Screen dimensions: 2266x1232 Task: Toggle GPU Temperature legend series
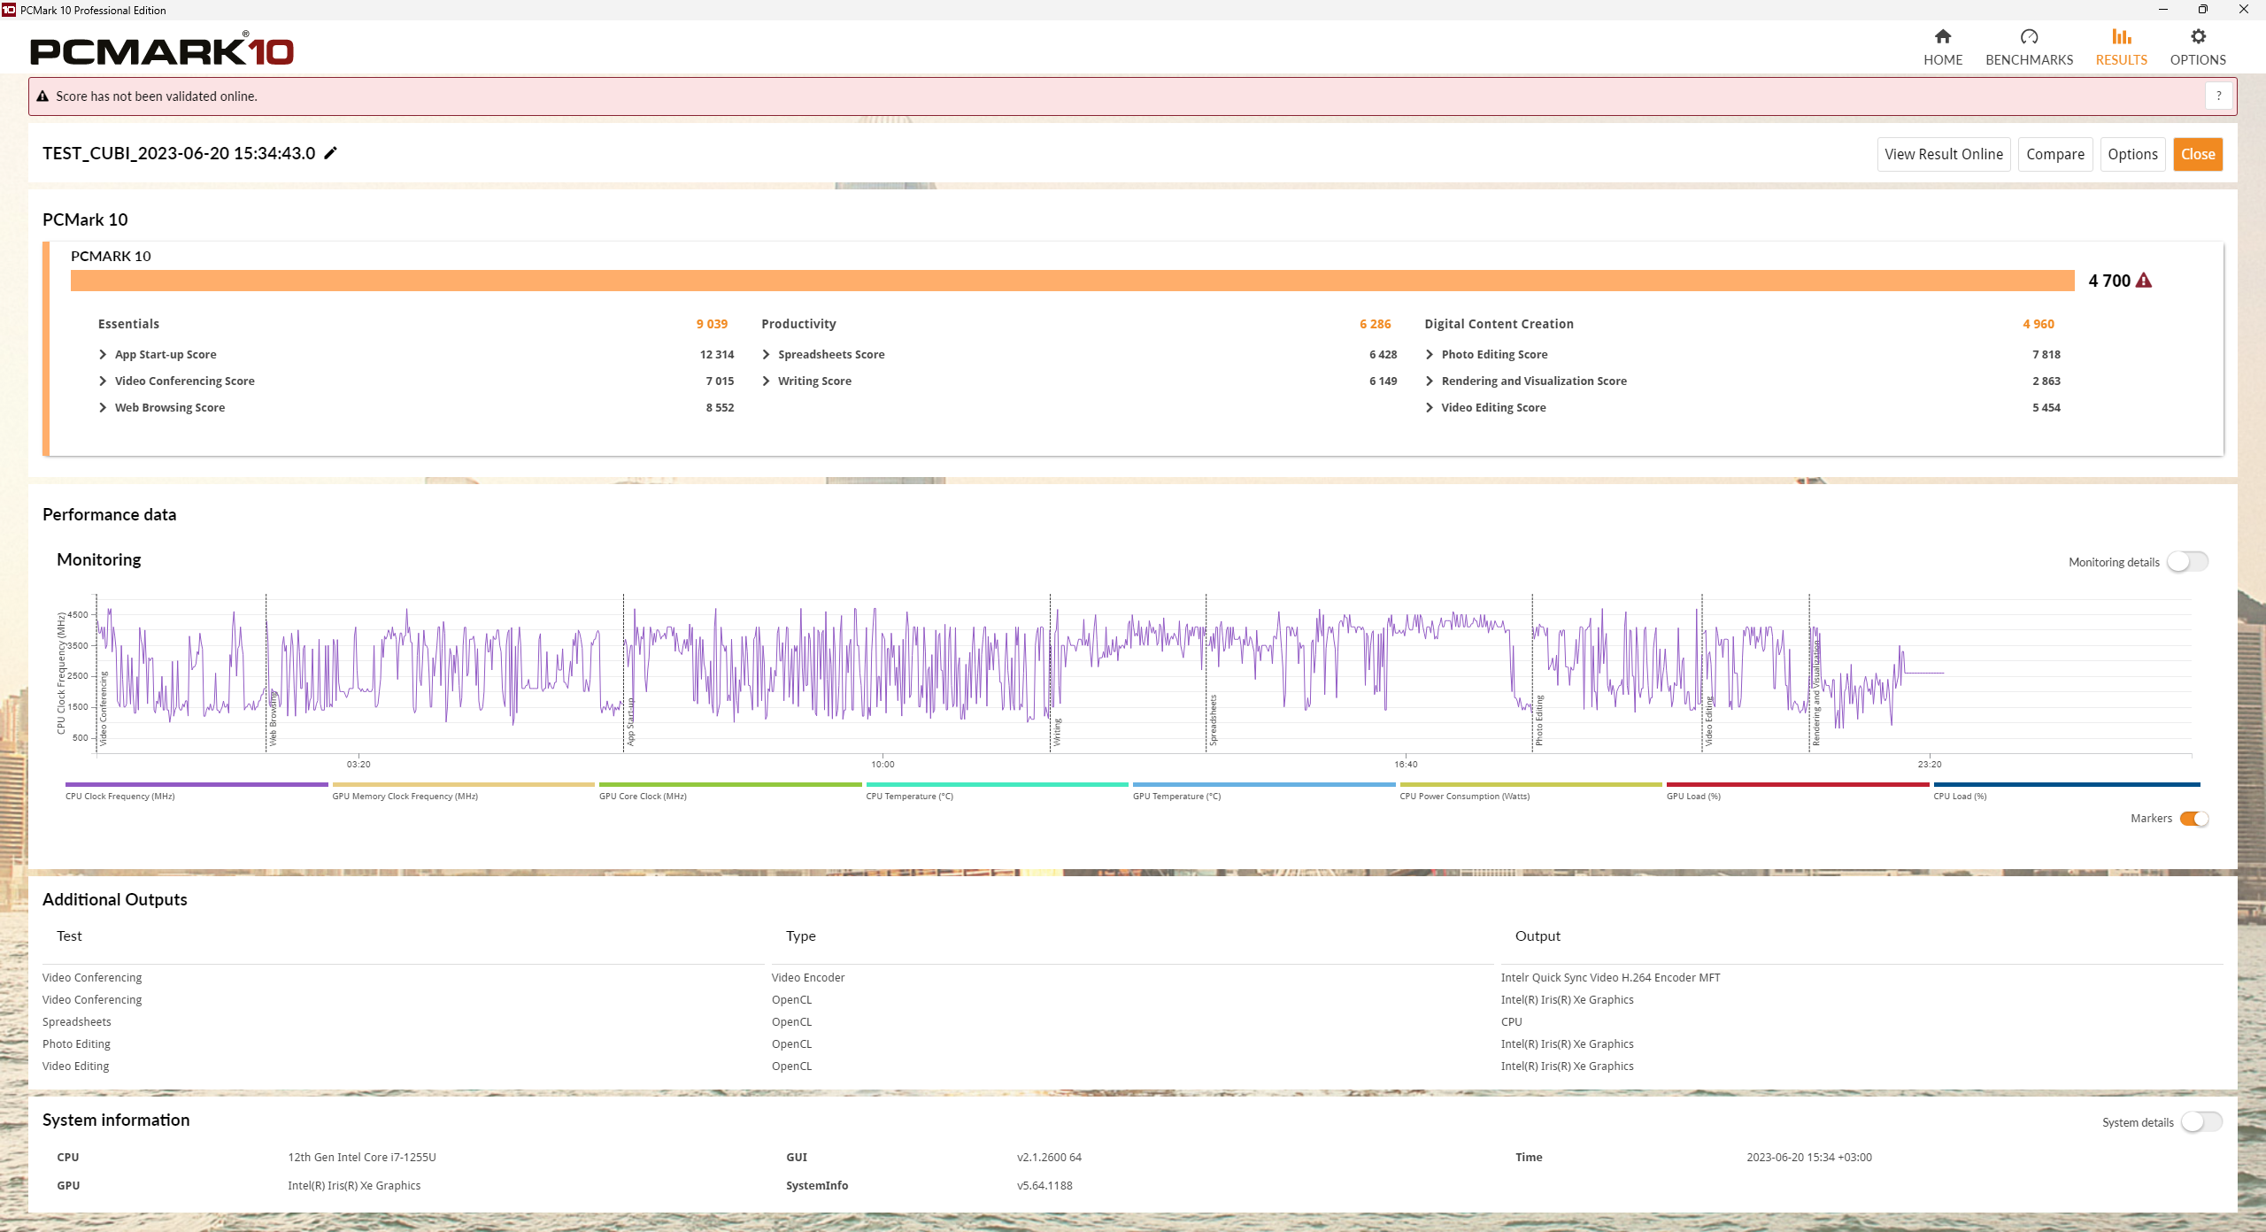[x=1264, y=790]
